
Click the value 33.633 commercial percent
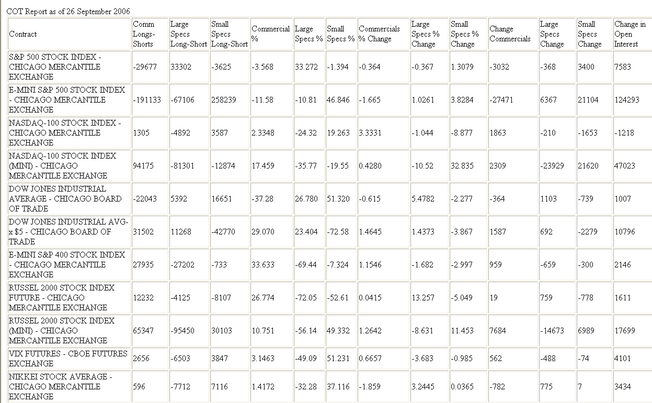(x=263, y=265)
